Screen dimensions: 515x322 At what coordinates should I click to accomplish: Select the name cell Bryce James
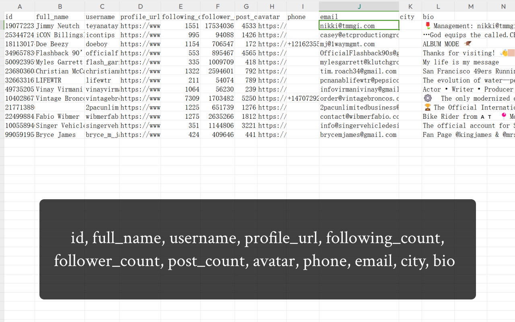point(60,134)
